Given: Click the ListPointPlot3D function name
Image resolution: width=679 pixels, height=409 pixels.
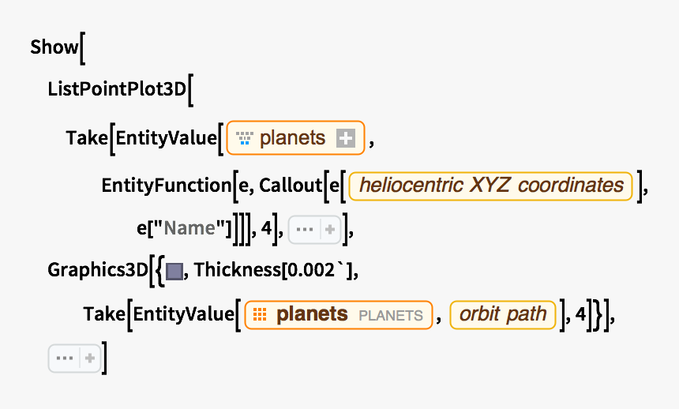Looking at the screenshot, I should [115, 89].
